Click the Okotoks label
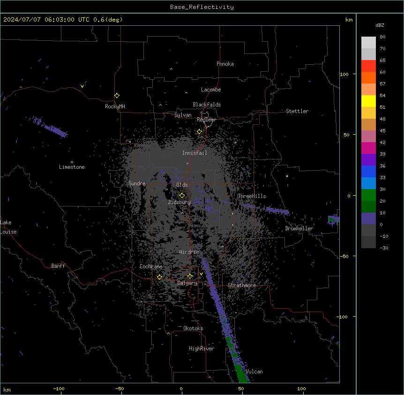The height and width of the screenshot is (395, 404). (x=193, y=328)
